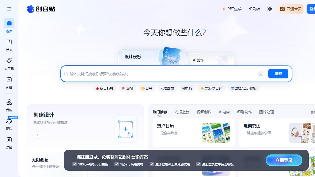Switch to the 热门推荐 tab
315x177 pixels.
point(160,112)
